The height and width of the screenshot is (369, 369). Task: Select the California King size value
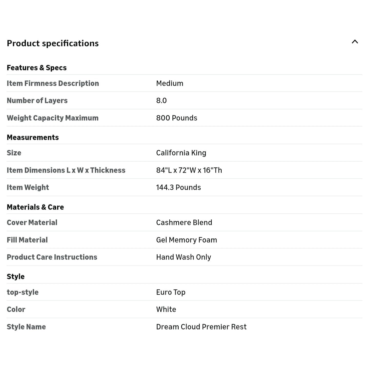[181, 153]
